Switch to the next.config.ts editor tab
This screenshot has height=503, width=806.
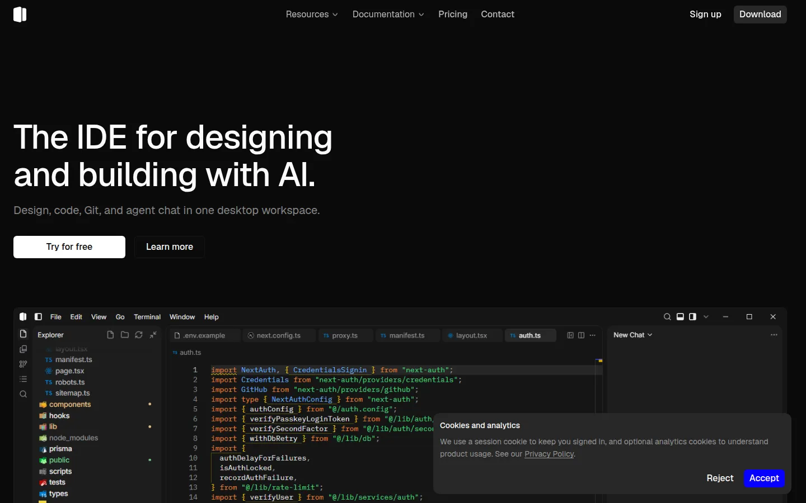pos(279,335)
